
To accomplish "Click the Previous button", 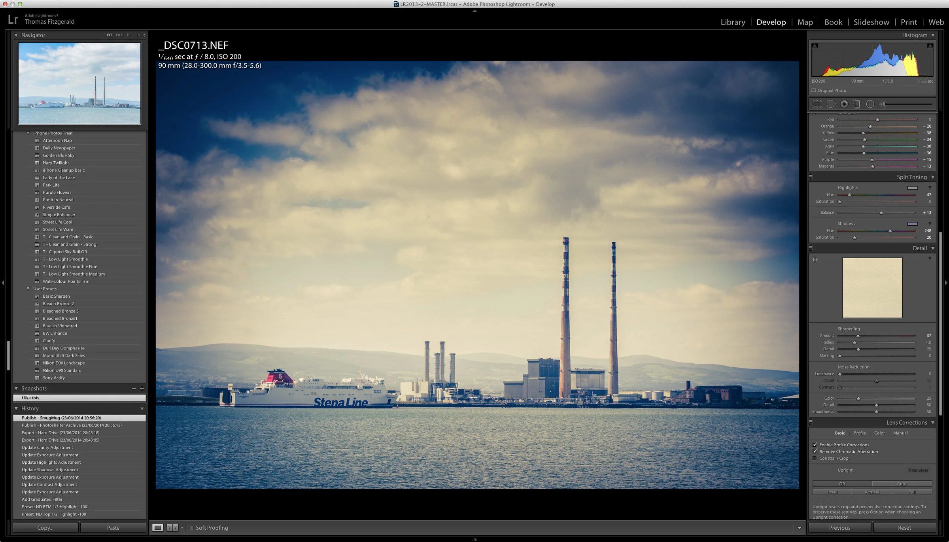I will [x=839, y=527].
